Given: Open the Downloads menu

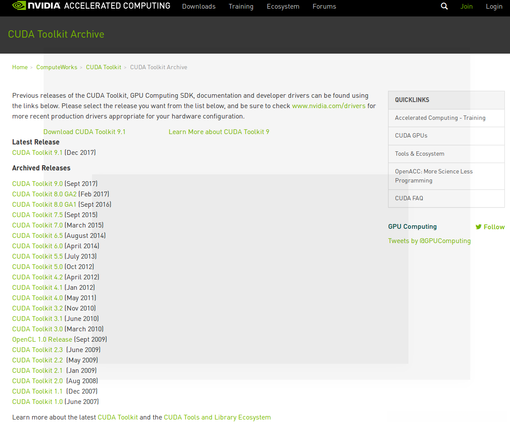Looking at the screenshot, I should point(199,6).
